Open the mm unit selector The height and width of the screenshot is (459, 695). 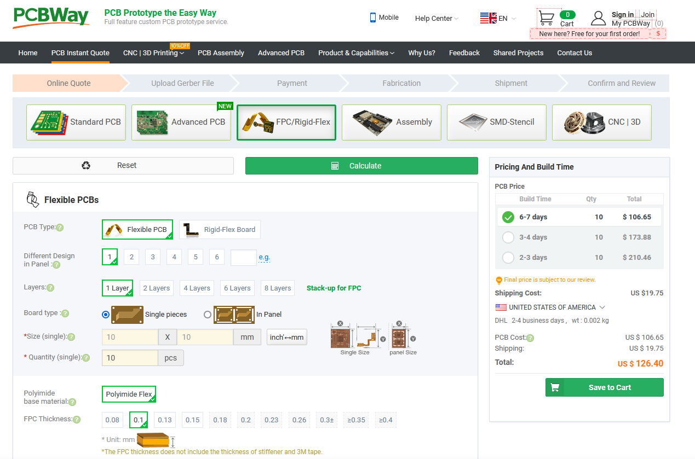pos(247,337)
